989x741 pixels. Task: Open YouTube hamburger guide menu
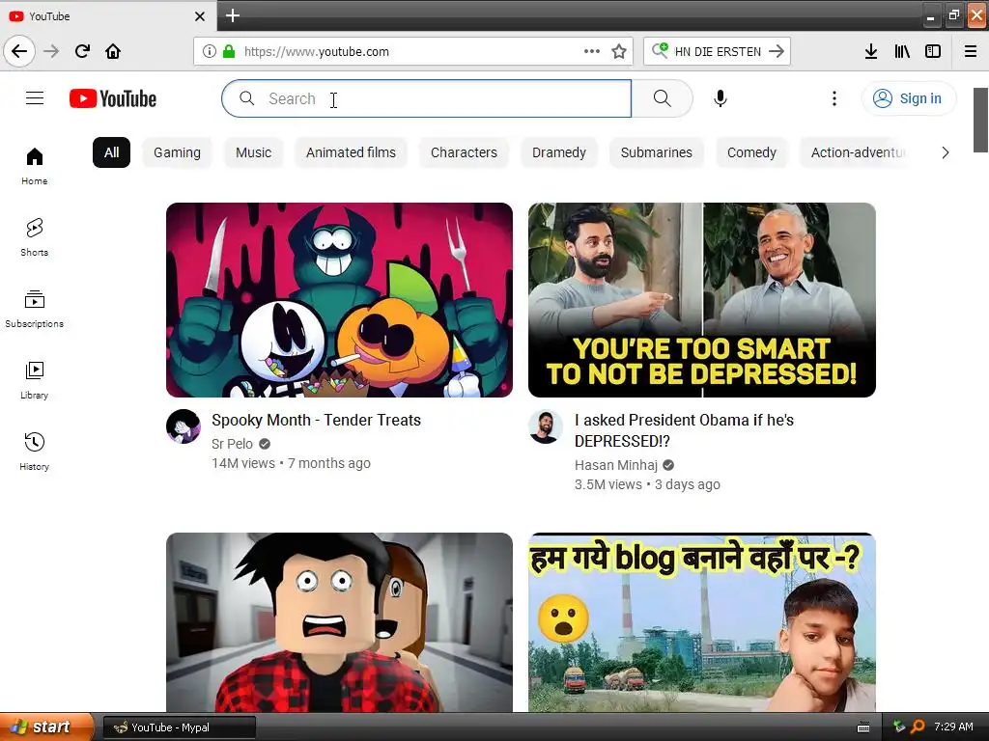[x=35, y=98]
